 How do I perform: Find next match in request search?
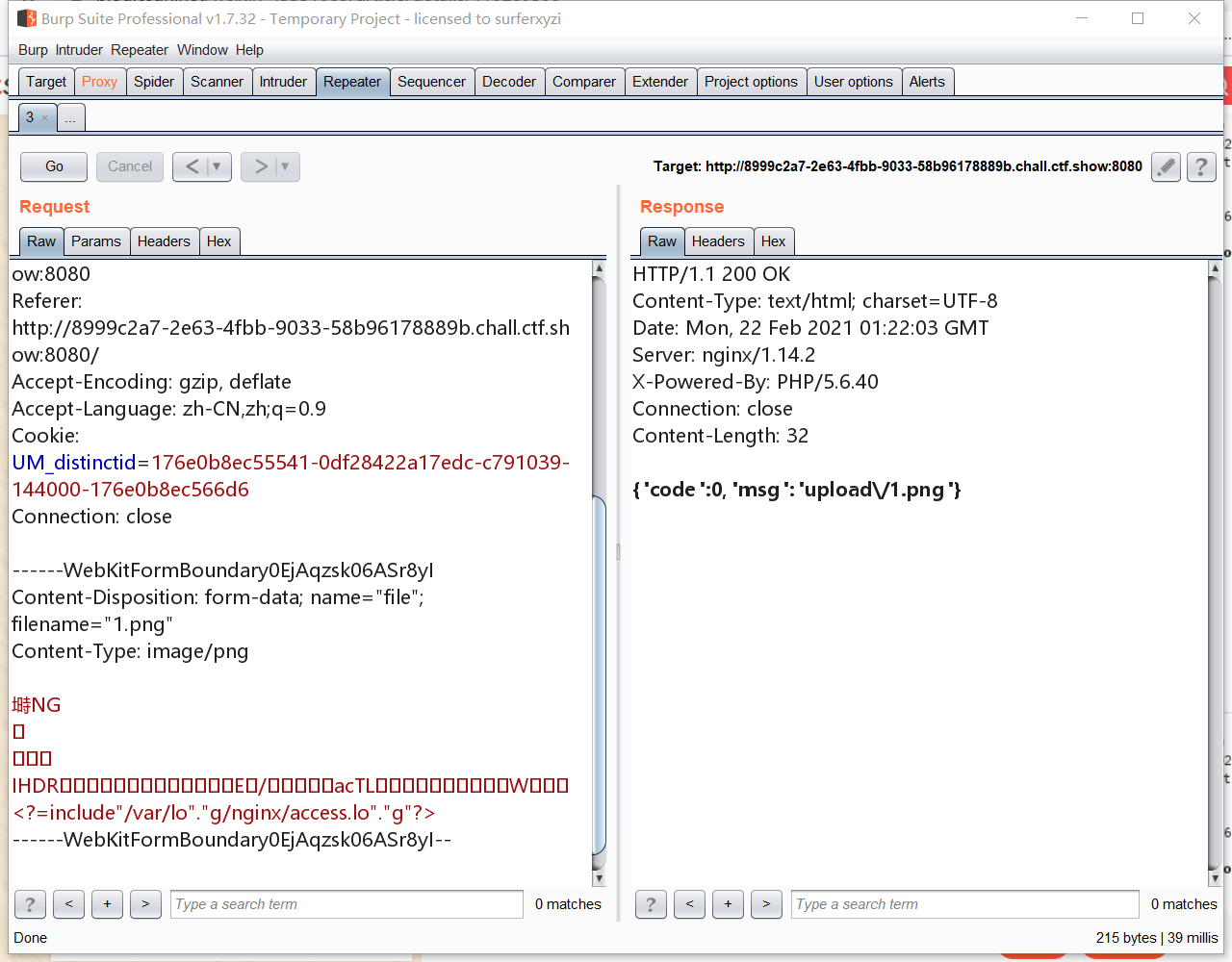point(145,904)
